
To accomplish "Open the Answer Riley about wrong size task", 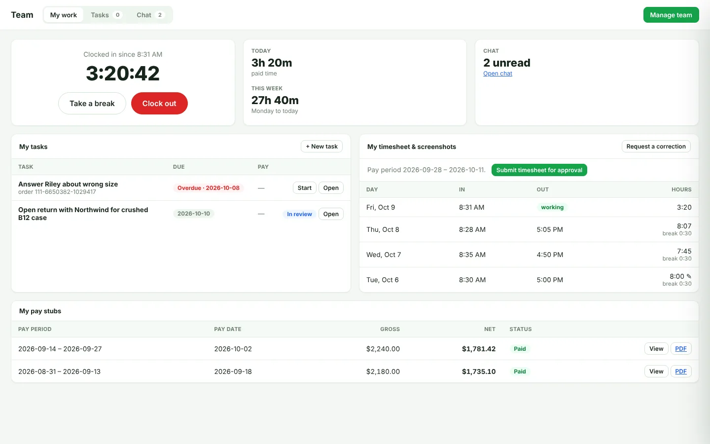I will [331, 188].
